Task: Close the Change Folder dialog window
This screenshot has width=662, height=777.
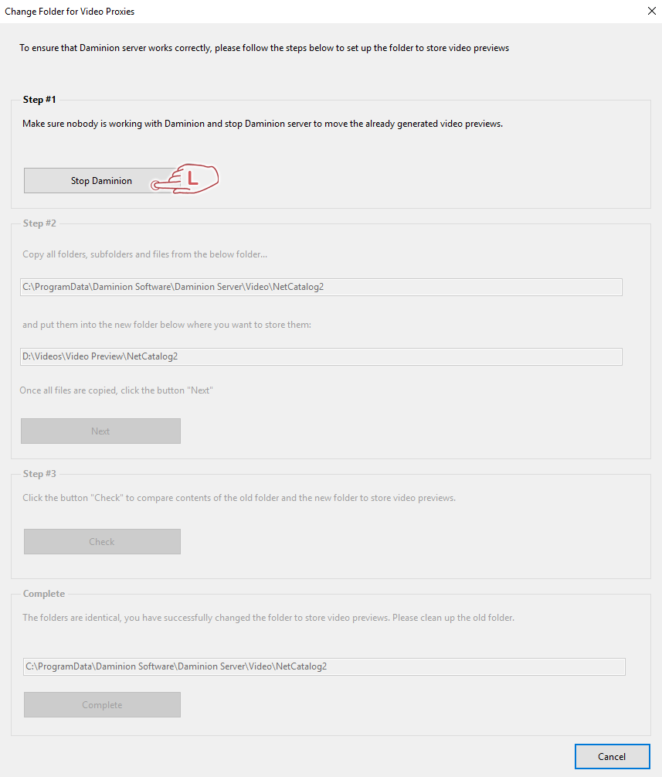Action: click(x=648, y=12)
